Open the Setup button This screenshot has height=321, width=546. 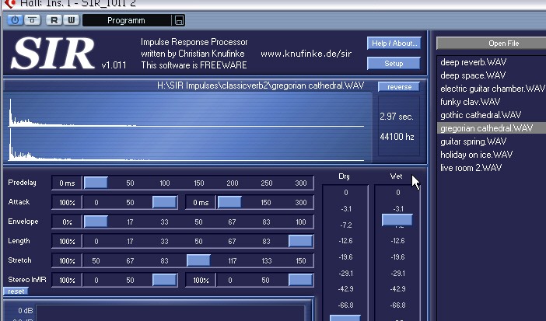[394, 64]
